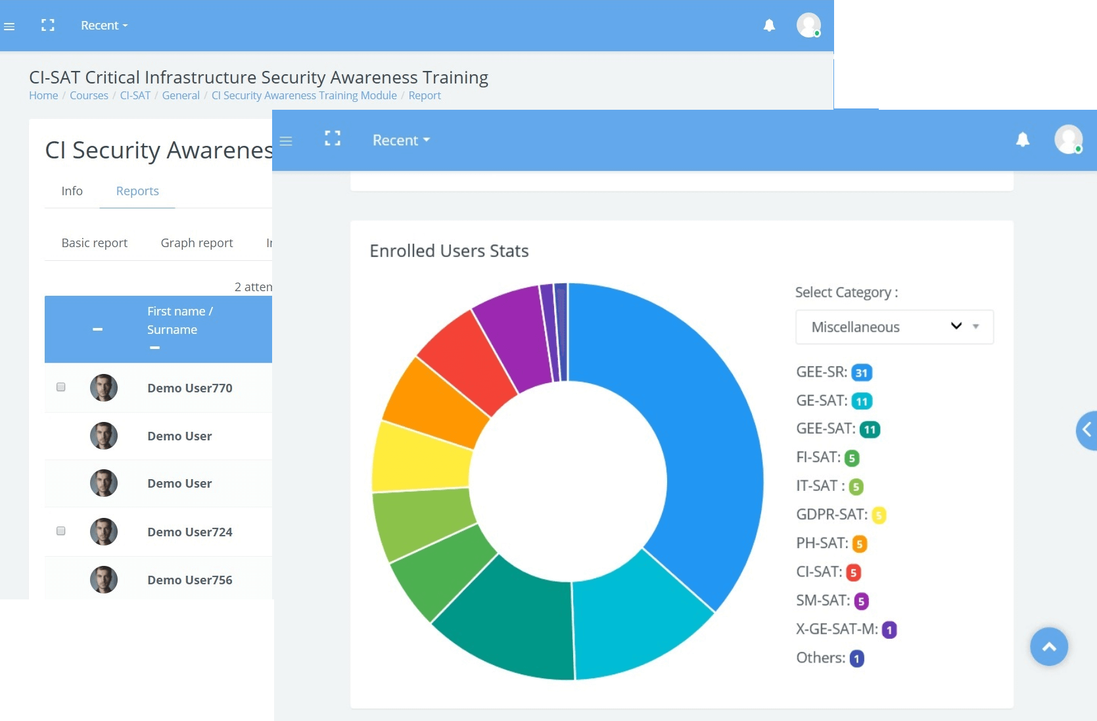Open notifications bell in the stats window
Viewport: 1097px width, 721px height.
tap(1023, 139)
